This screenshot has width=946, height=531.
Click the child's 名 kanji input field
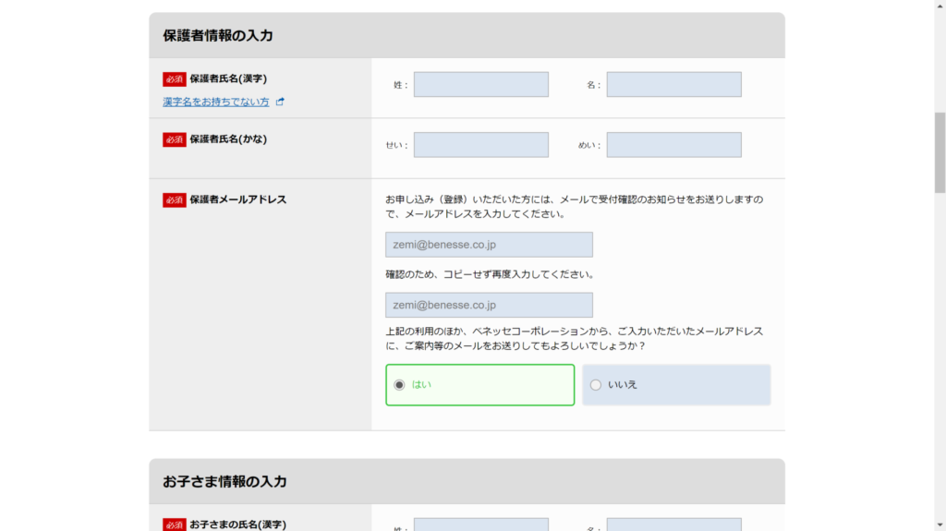[x=673, y=525]
